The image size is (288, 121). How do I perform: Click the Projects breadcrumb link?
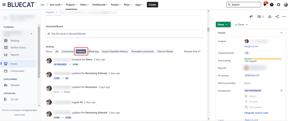coord(50,12)
